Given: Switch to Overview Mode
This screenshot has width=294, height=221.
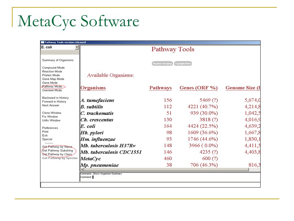Looking at the screenshot, I should (52, 90).
